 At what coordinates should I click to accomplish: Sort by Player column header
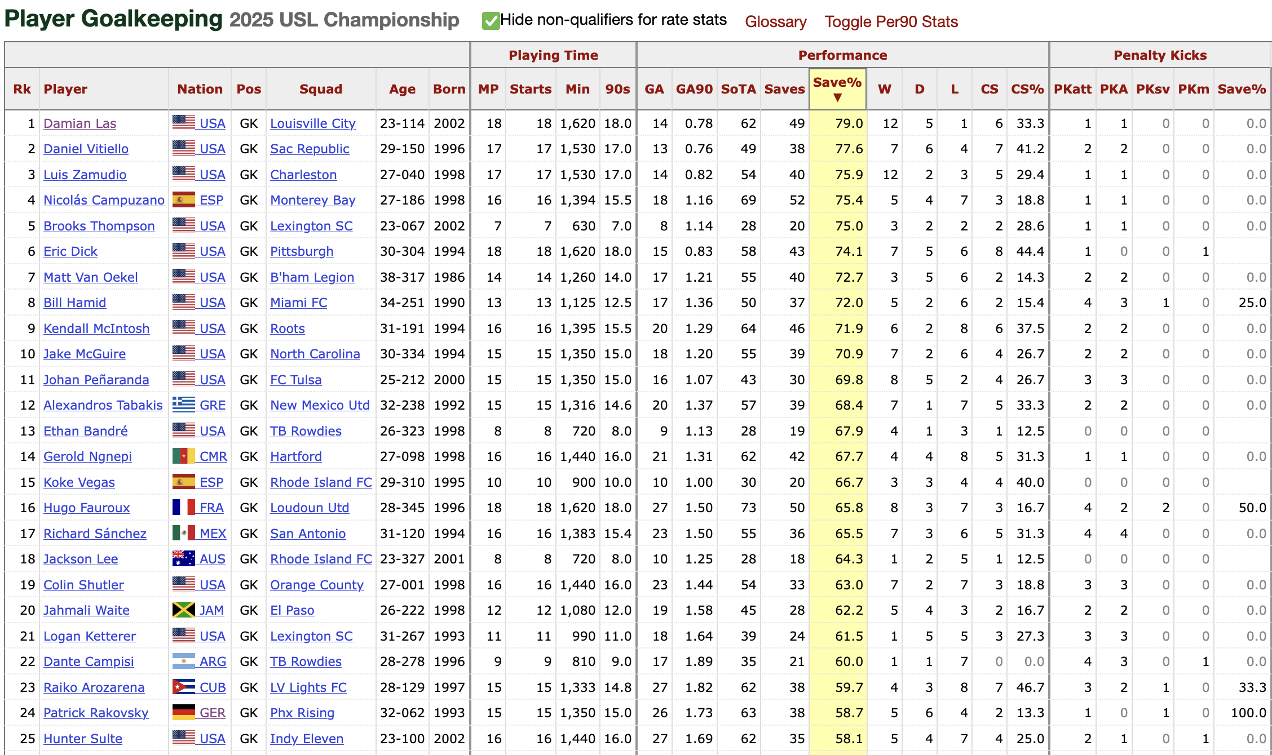pos(65,89)
